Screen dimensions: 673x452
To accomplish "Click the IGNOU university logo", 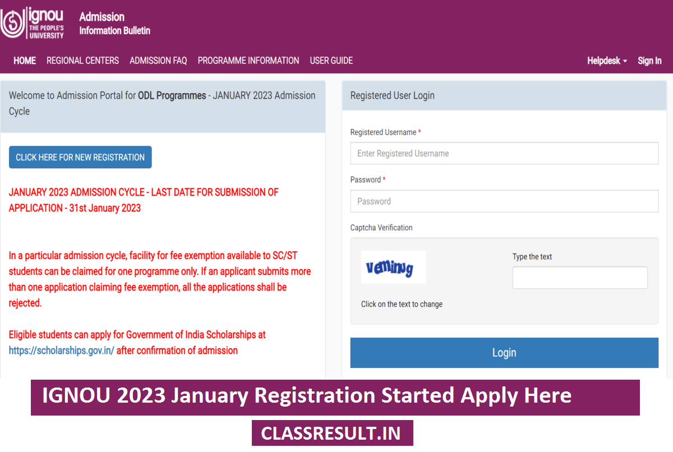I will click(33, 23).
